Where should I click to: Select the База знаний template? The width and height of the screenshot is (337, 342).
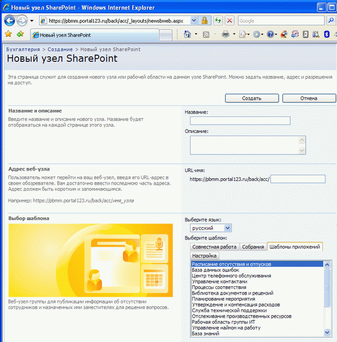pos(257,334)
